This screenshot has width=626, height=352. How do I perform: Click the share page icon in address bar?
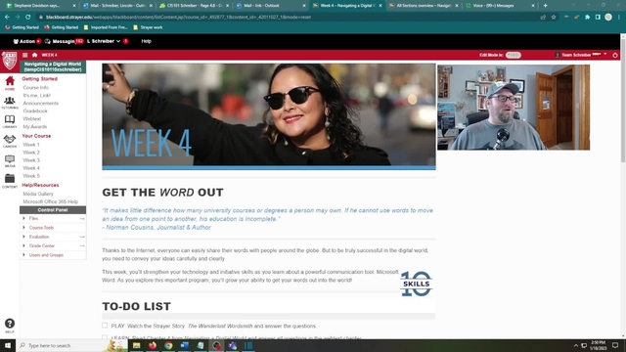(x=543, y=18)
